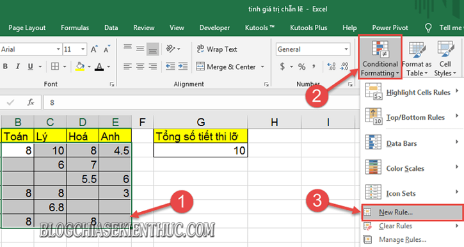
Task: Open Highlight Cells Rules submenu
Action: [x=412, y=92]
